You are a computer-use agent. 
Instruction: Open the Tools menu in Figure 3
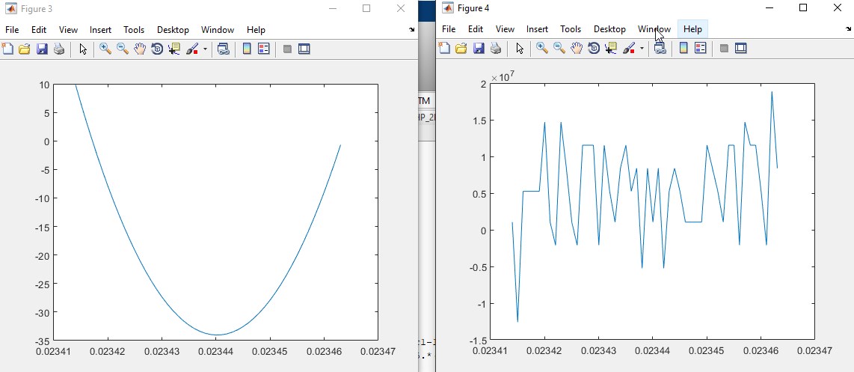(x=134, y=30)
